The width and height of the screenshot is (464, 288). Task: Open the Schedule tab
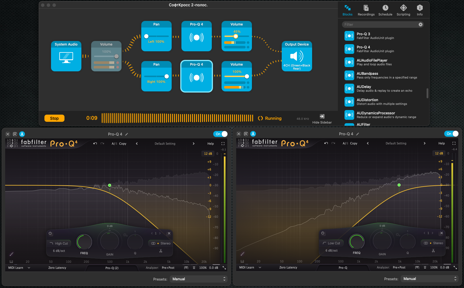click(385, 10)
